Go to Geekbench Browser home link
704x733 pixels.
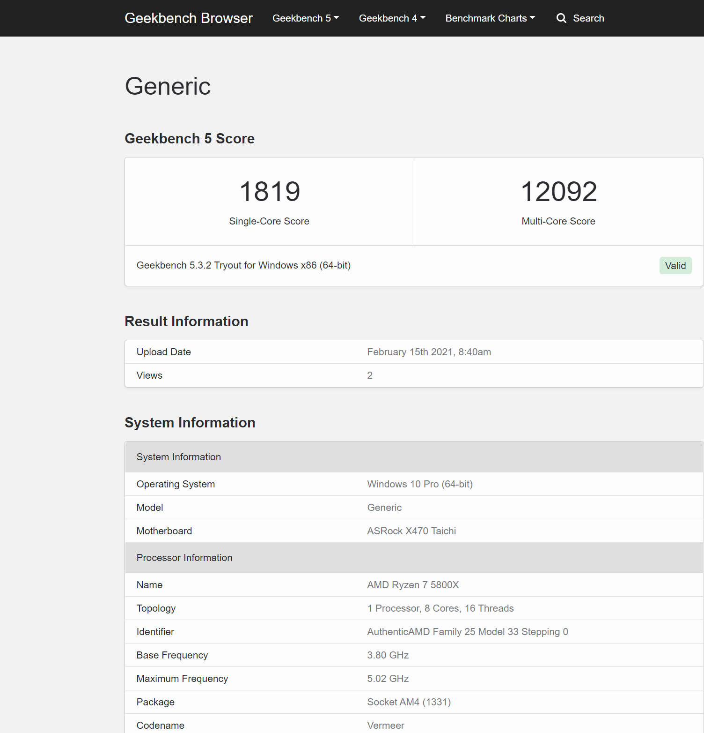click(189, 18)
